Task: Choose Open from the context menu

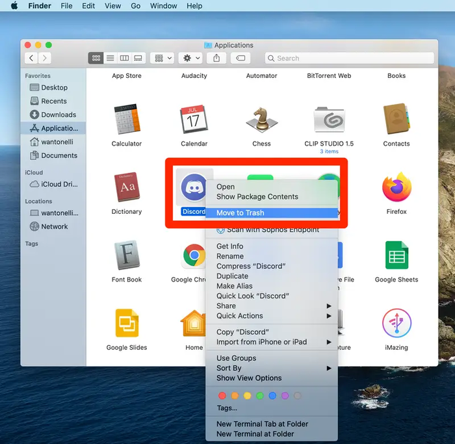Action: tap(272, 187)
